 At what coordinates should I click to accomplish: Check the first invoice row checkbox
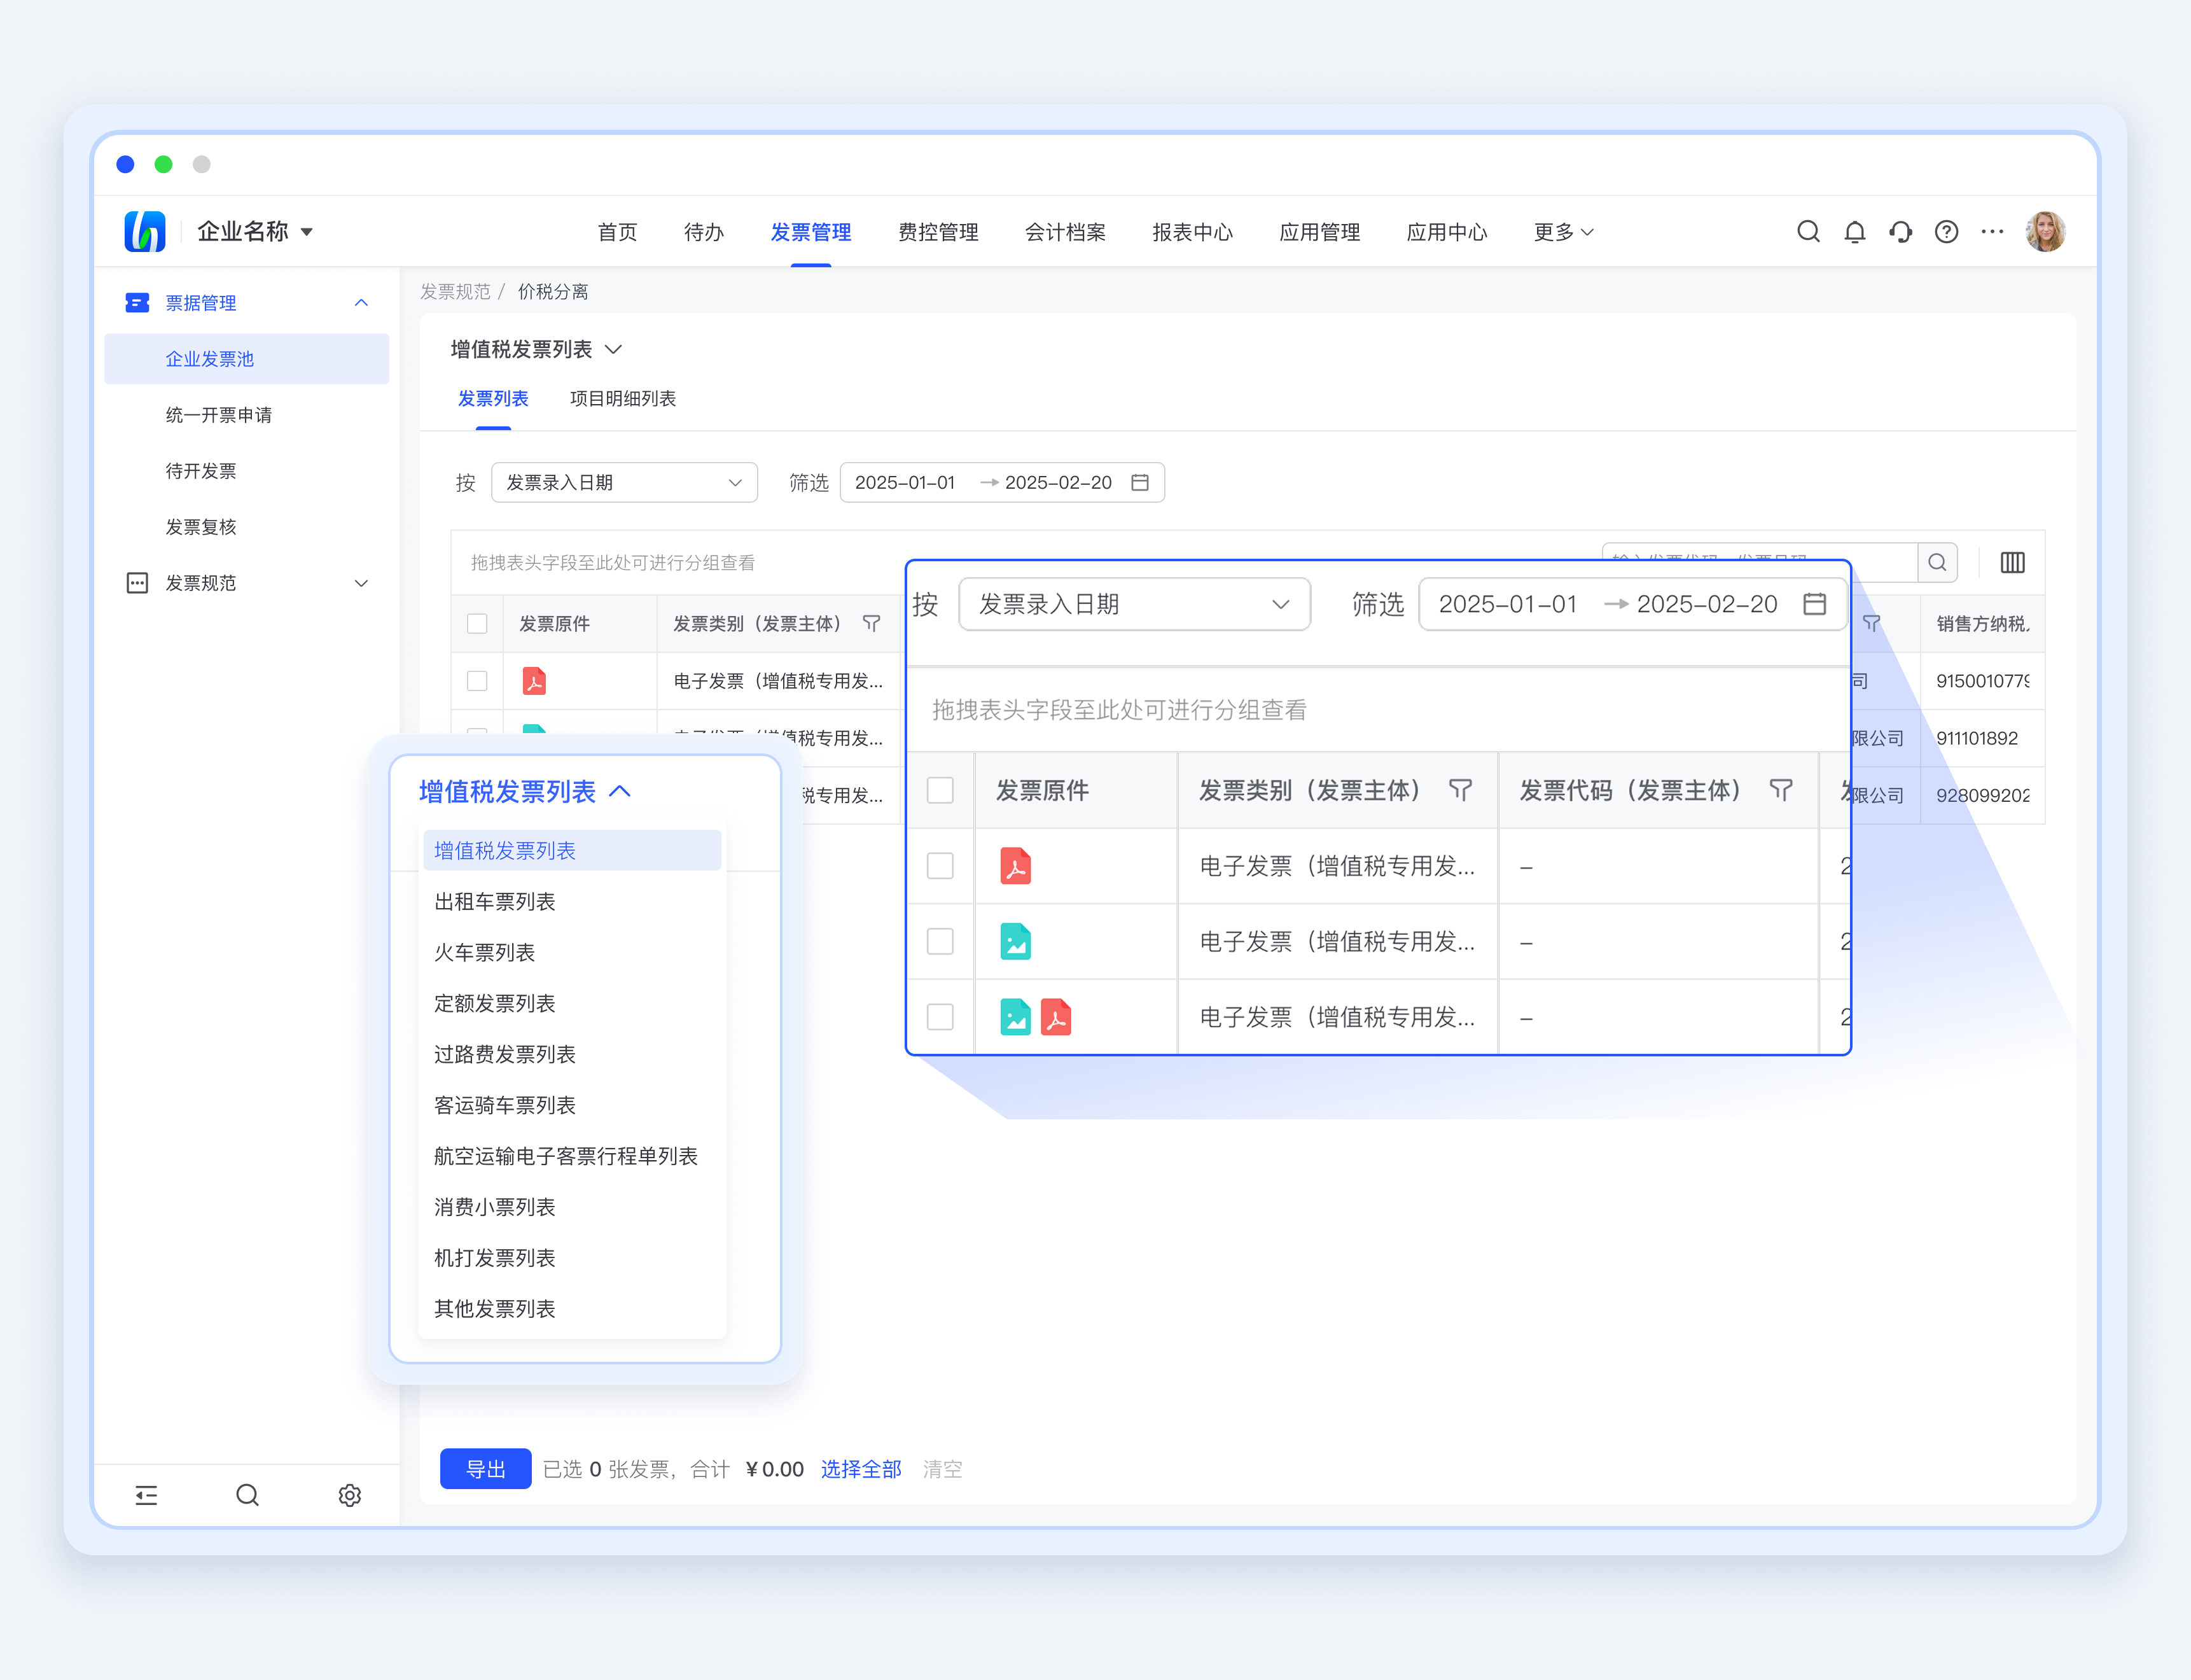pyautogui.click(x=476, y=681)
